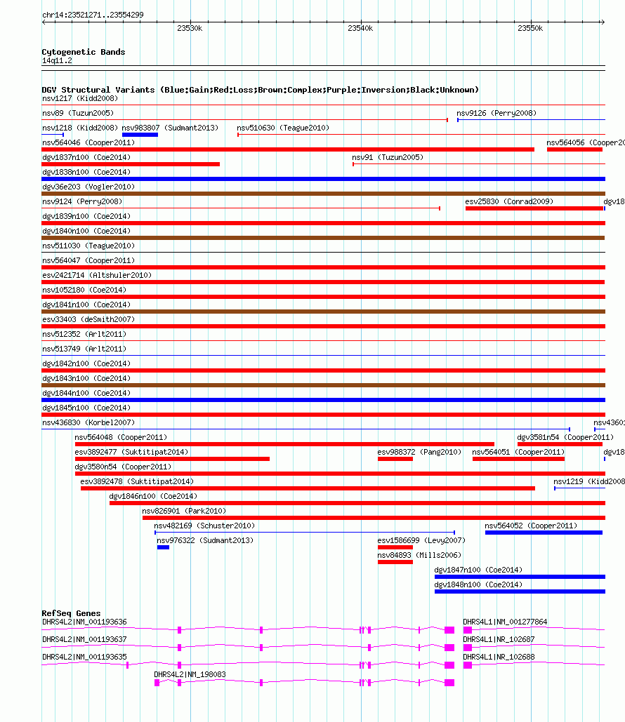Select dgv1844n100 (Coe2014) label
This screenshot has height=722, width=625.
click(x=86, y=393)
